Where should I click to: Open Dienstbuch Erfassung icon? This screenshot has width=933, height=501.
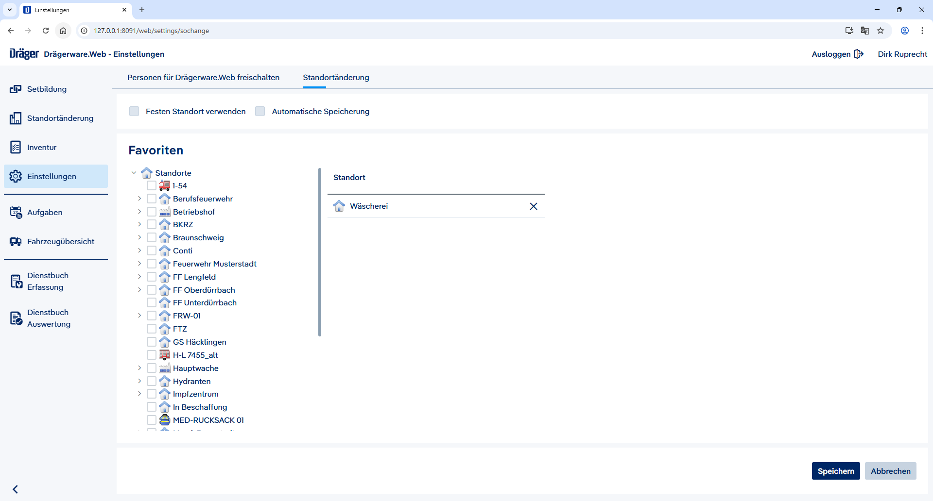[x=16, y=282]
